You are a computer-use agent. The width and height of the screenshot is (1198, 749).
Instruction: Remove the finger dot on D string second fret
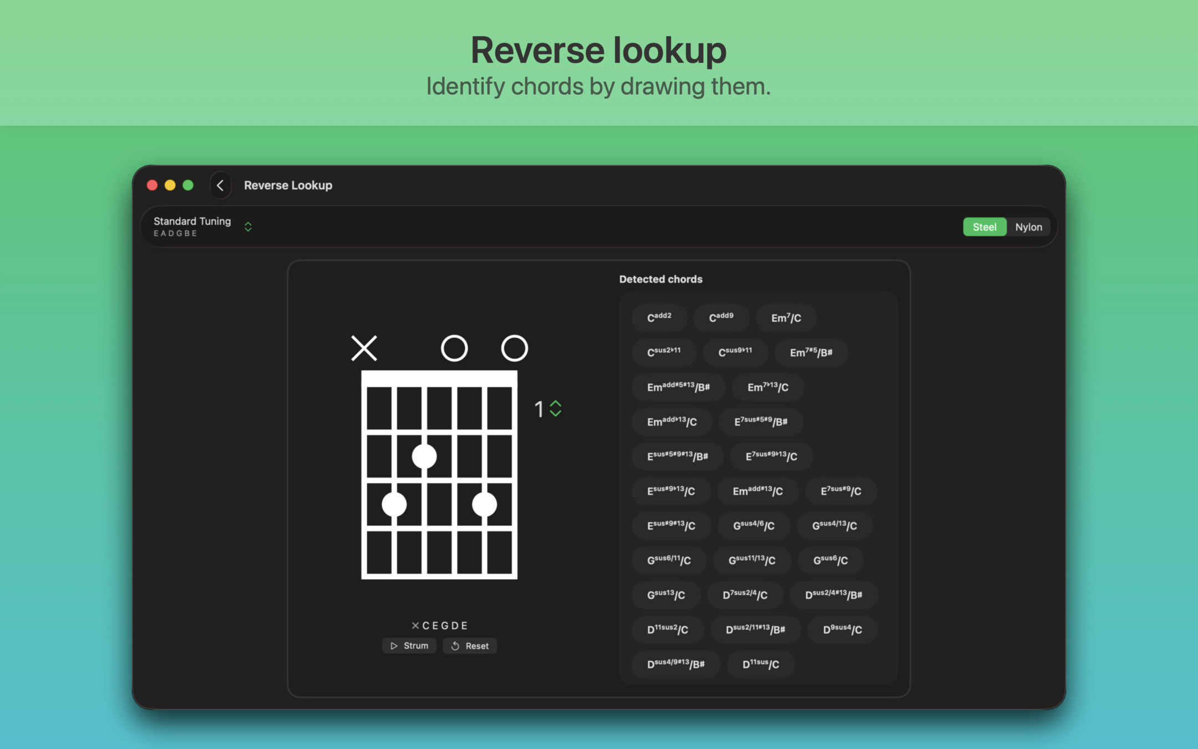[424, 456]
